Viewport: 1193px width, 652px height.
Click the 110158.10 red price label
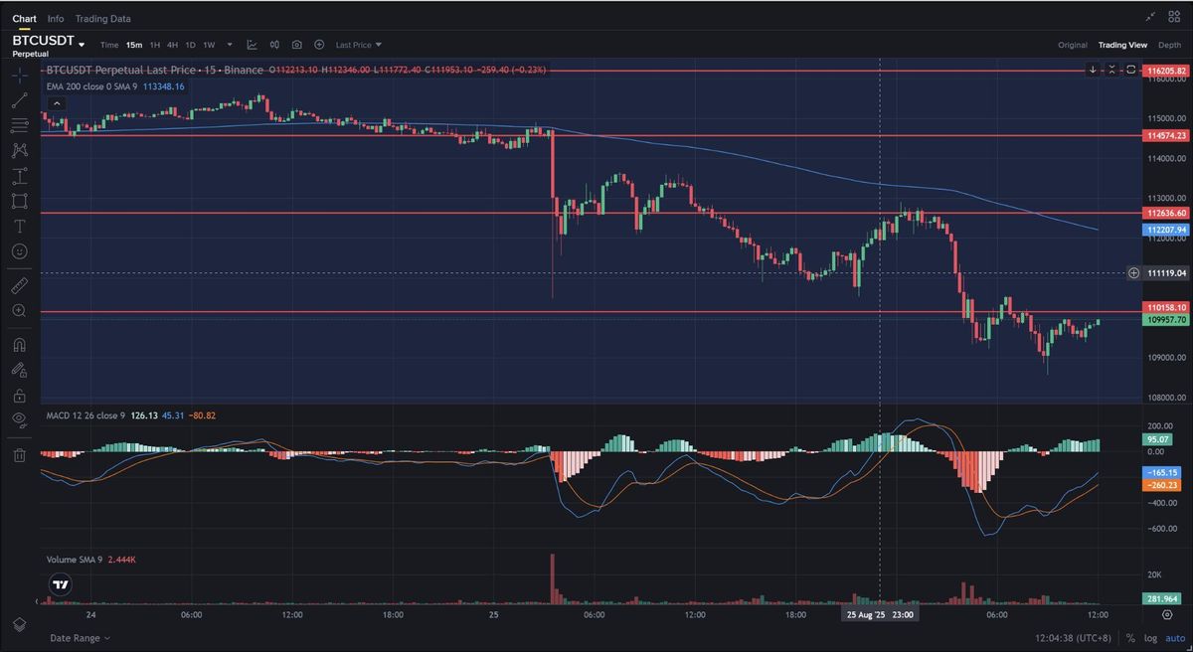(x=1166, y=308)
